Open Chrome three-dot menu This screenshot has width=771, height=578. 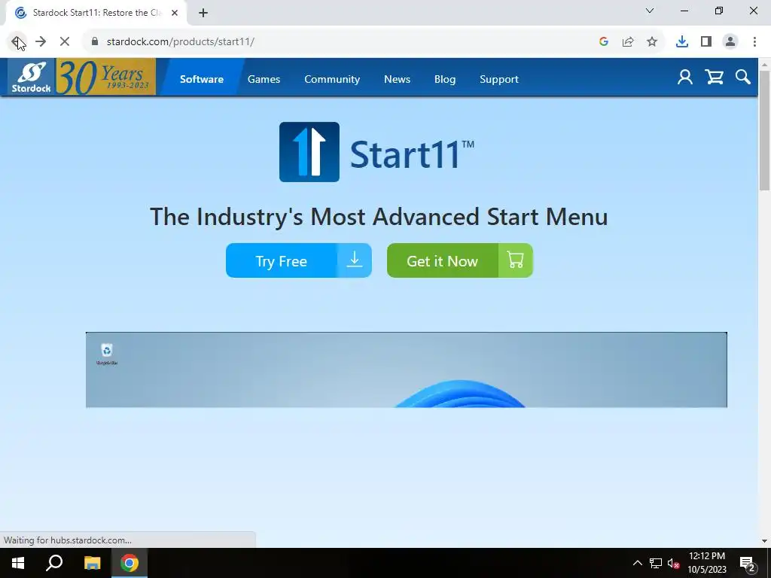[754, 42]
